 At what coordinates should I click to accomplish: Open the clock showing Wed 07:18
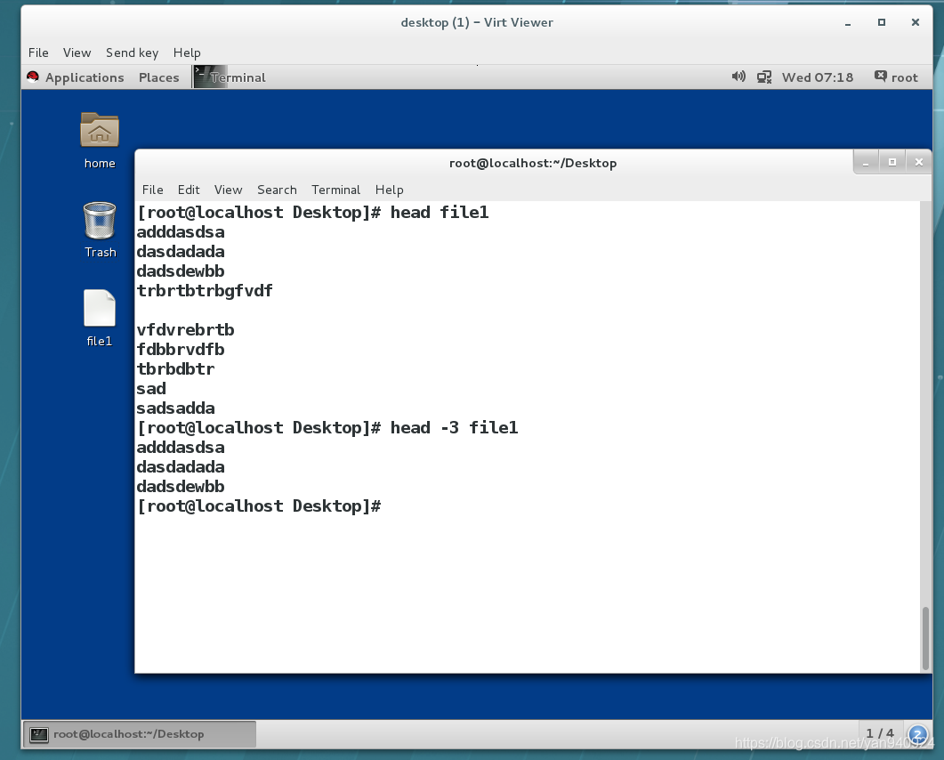[817, 77]
